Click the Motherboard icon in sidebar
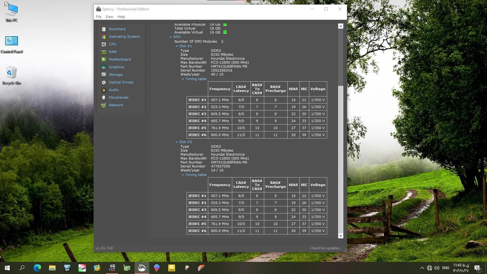 tap(104, 59)
